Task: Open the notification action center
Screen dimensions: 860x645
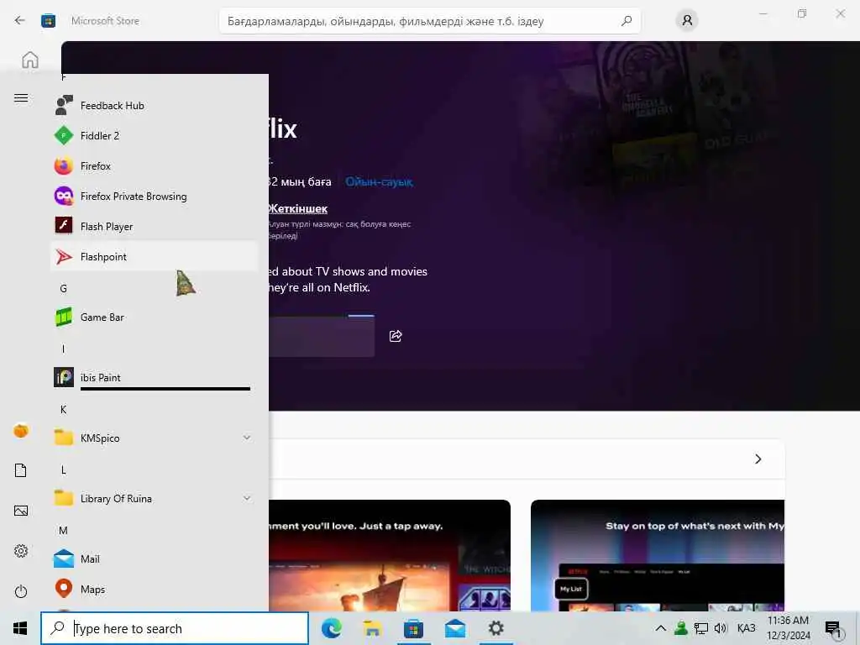Action: click(832, 628)
